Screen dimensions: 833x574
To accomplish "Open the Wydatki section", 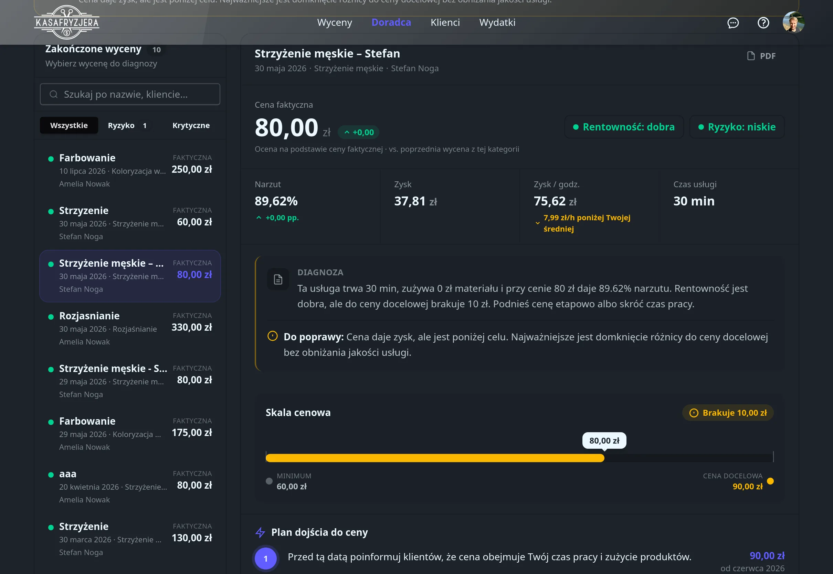I will [x=497, y=22].
